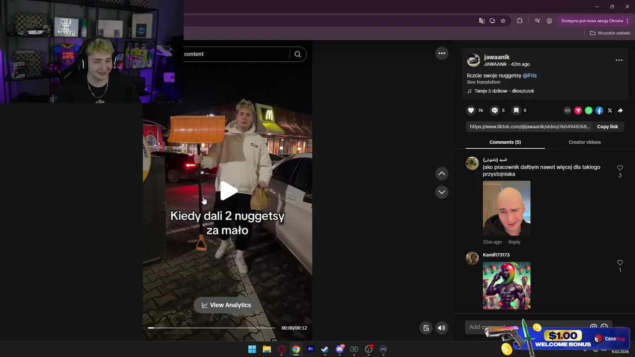Open File Explorer from taskbar
Image resolution: width=635 pixels, height=357 pixels.
click(266, 349)
